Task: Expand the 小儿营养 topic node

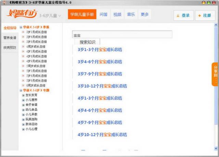Action: click(23, 100)
